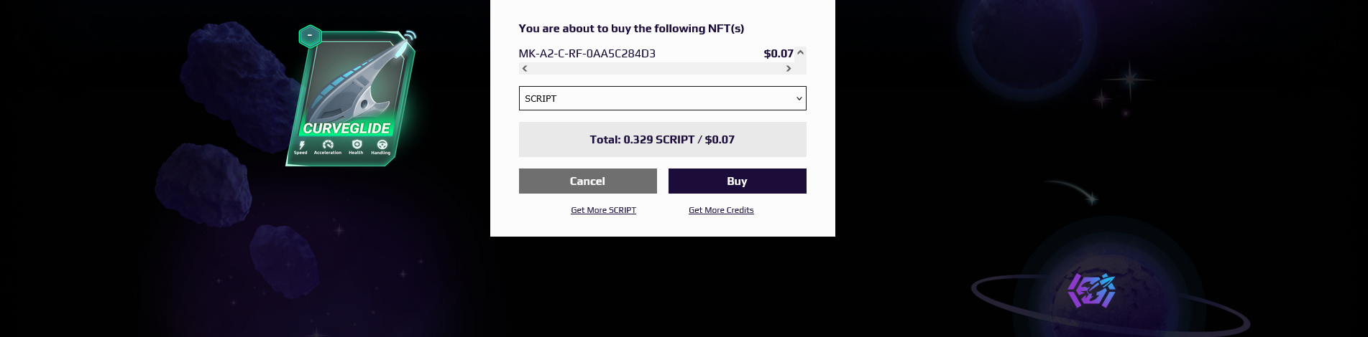Image resolution: width=1368 pixels, height=337 pixels.
Task: Click the Handling steering wheel icon
Action: 382,144
